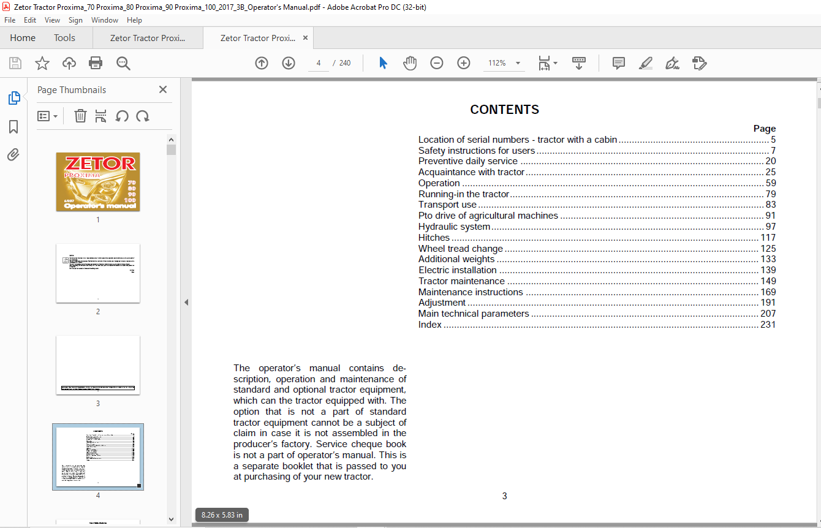Add a comment with the sticky note tool
The width and height of the screenshot is (821, 528).
[x=619, y=63]
